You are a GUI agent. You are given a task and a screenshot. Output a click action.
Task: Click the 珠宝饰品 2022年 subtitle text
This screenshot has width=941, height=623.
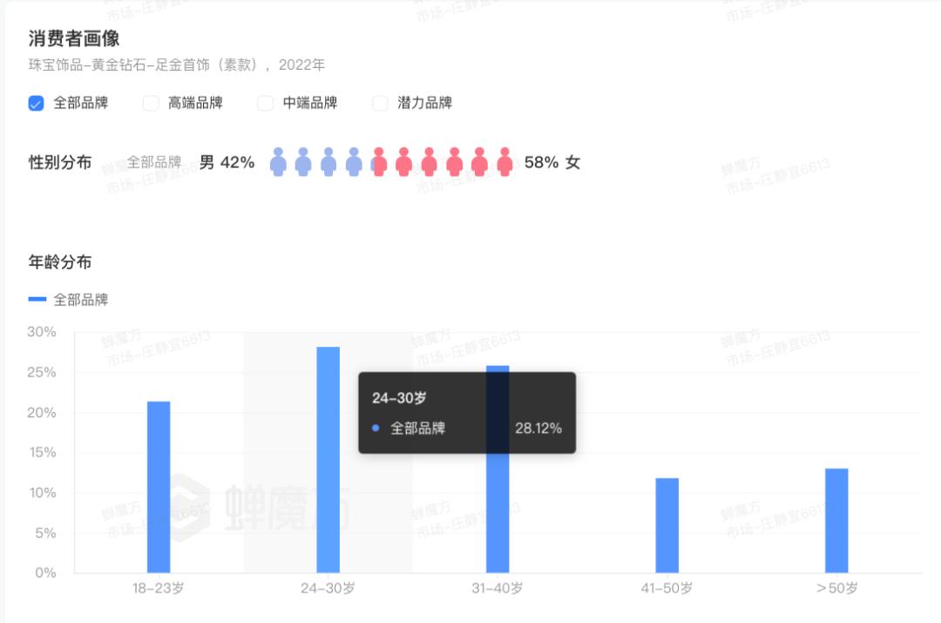[174, 65]
